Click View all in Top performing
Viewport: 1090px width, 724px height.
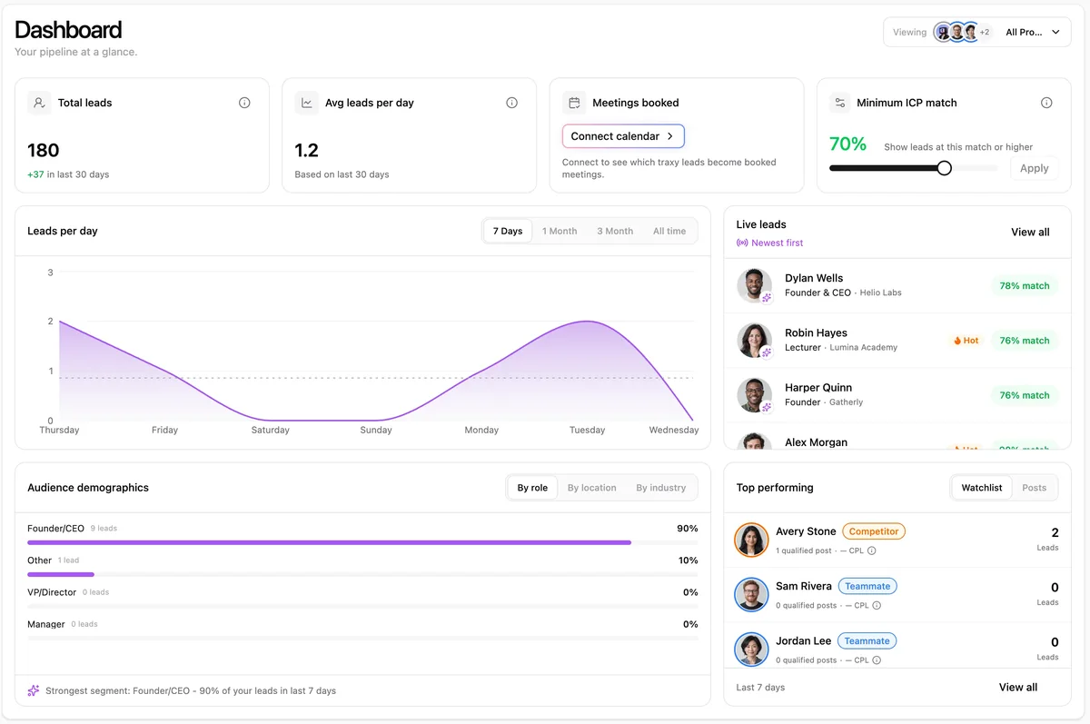pos(1018,688)
